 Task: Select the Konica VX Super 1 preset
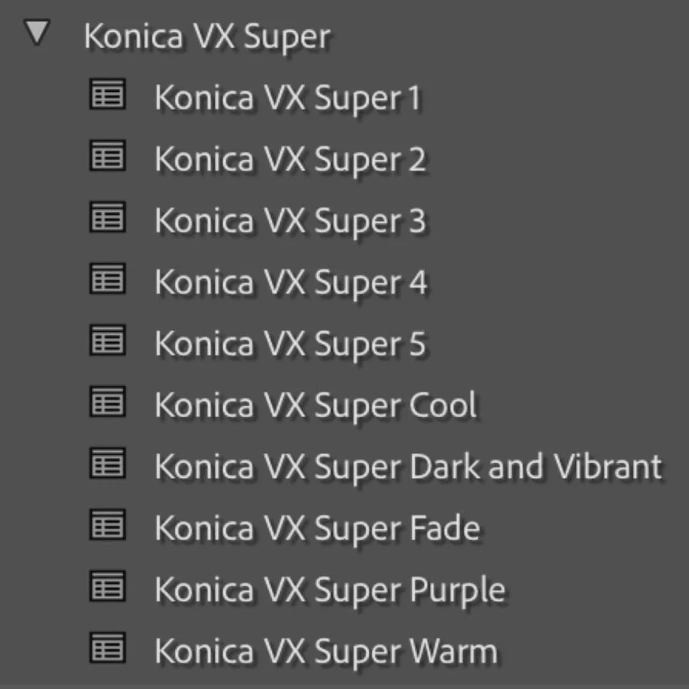click(287, 97)
